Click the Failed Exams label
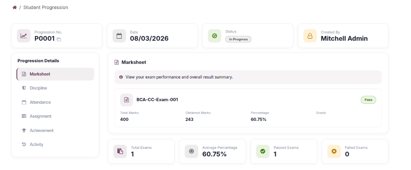The height and width of the screenshot is (170, 411). (x=356, y=148)
